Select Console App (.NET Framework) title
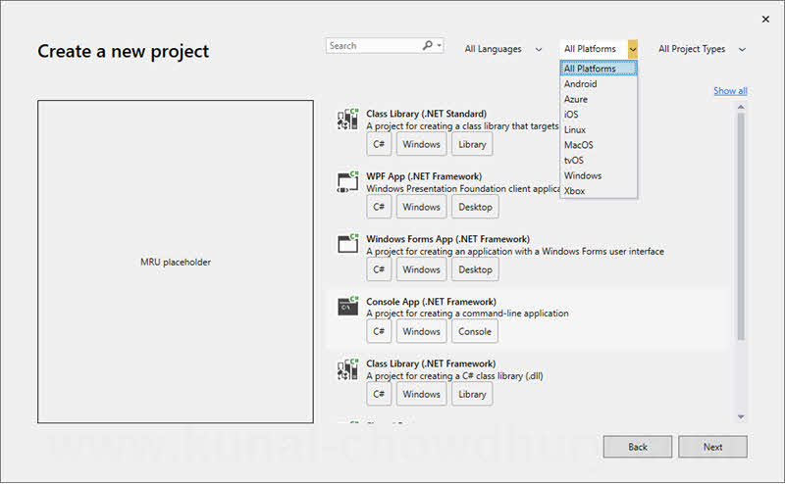 [x=431, y=302]
